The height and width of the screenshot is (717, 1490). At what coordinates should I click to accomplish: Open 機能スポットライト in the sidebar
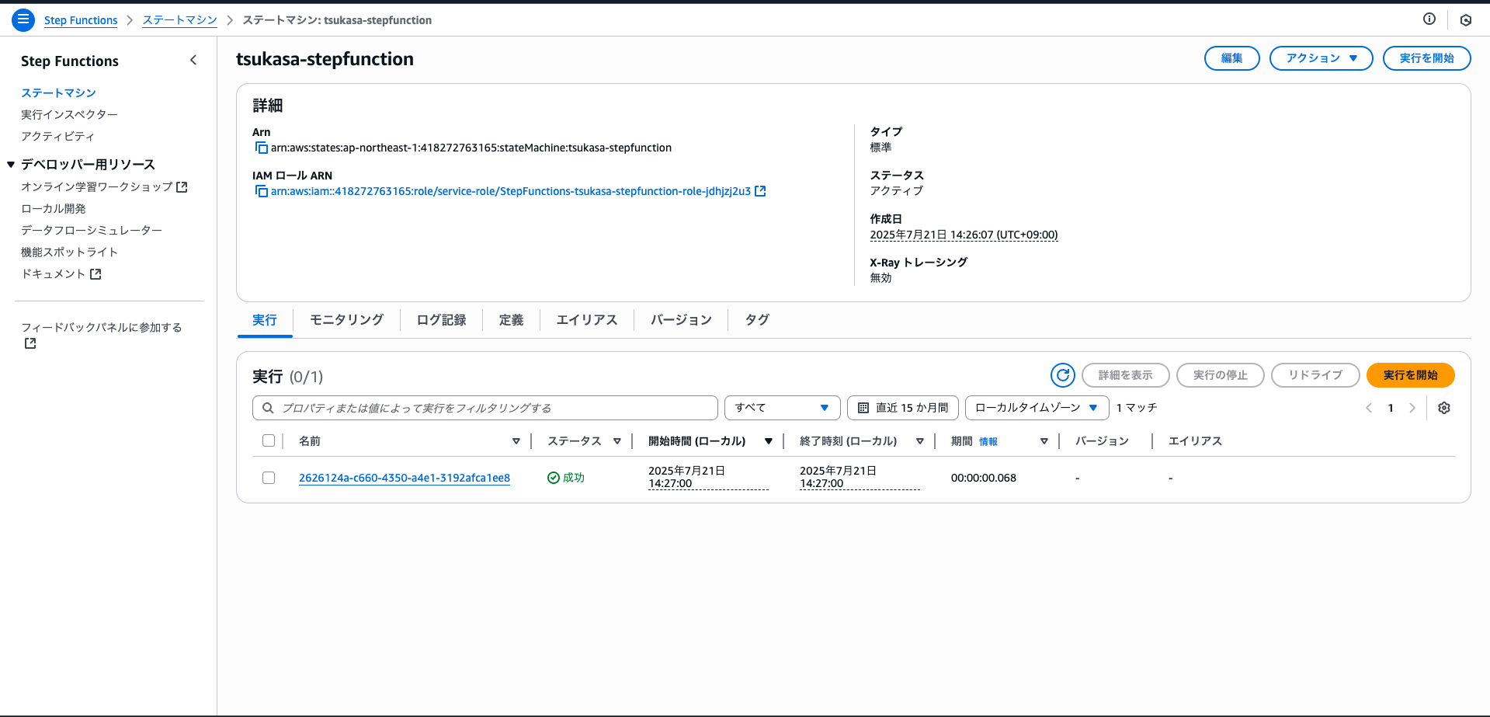pyautogui.click(x=69, y=252)
